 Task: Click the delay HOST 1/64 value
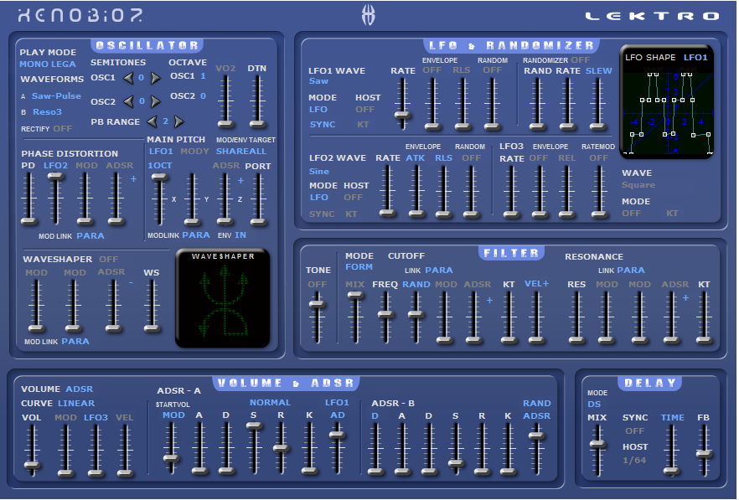tap(634, 461)
